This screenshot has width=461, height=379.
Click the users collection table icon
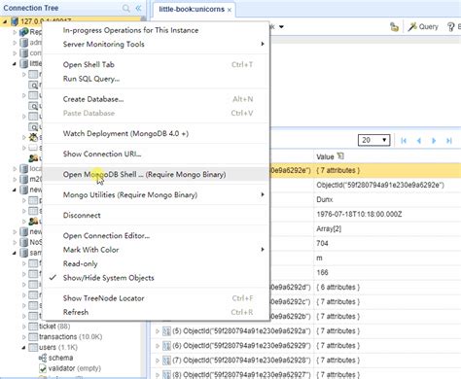pos(33,348)
